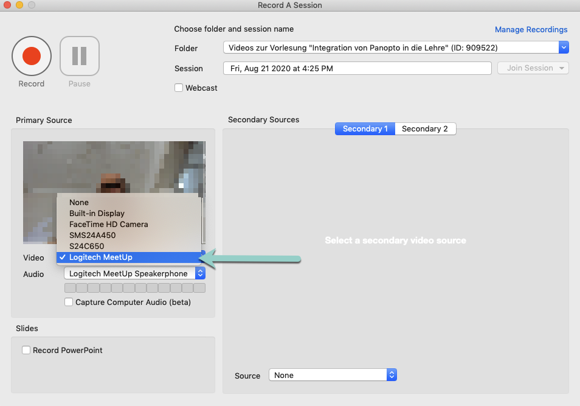Pick SMS24A450 from the video list
Image resolution: width=580 pixels, height=406 pixels.
[92, 236]
